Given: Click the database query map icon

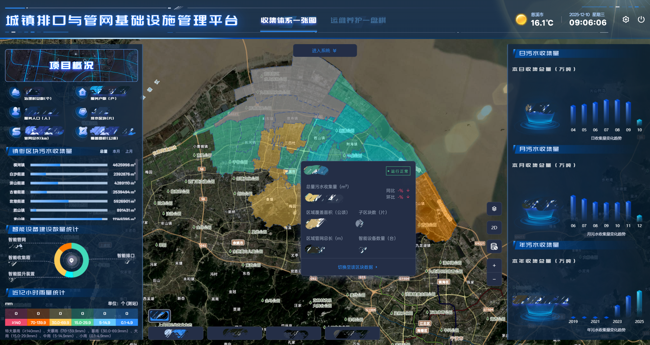Looking at the screenshot, I should point(494,246).
